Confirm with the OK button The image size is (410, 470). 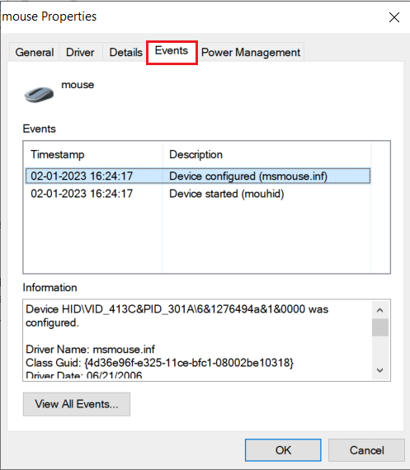(283, 450)
